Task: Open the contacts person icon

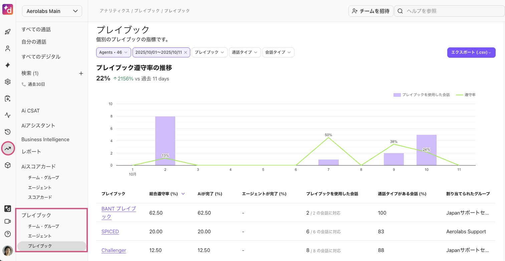Action: coord(8,49)
